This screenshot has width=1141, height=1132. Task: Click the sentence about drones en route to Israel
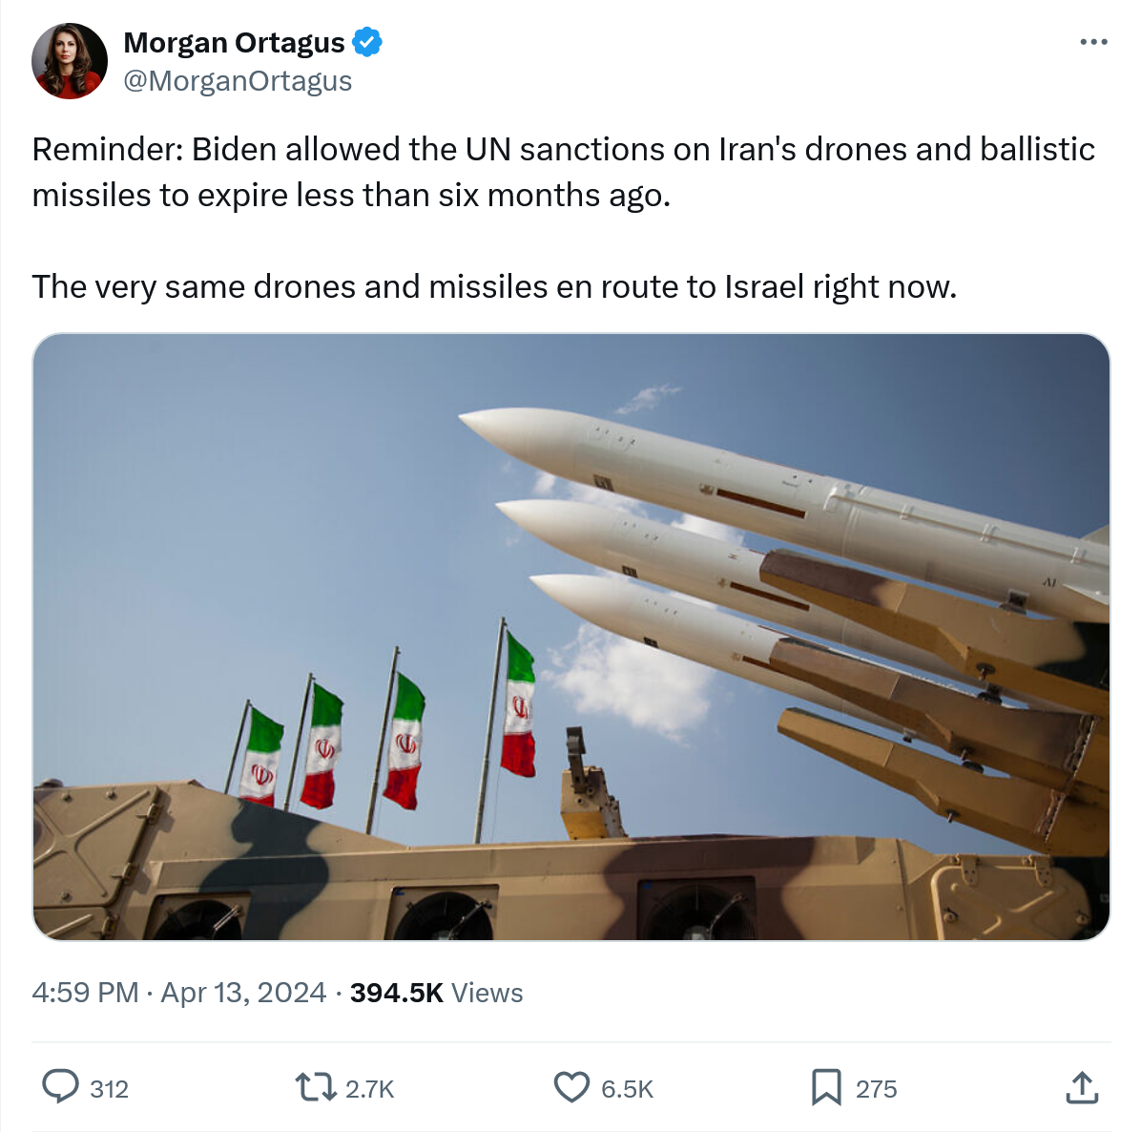494,287
